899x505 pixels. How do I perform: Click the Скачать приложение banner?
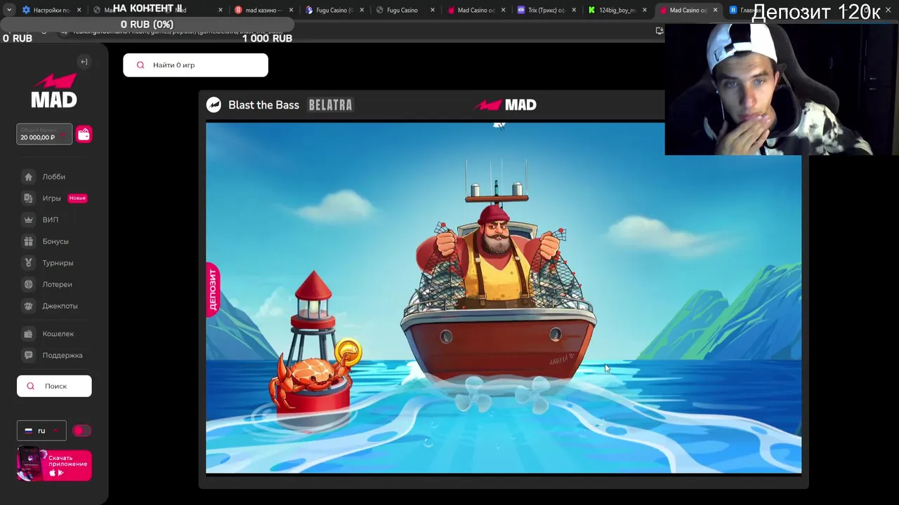click(x=54, y=464)
